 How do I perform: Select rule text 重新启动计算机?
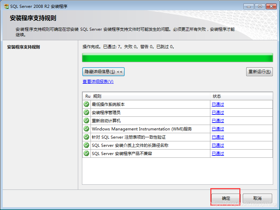pyautogui.click(x=106, y=121)
